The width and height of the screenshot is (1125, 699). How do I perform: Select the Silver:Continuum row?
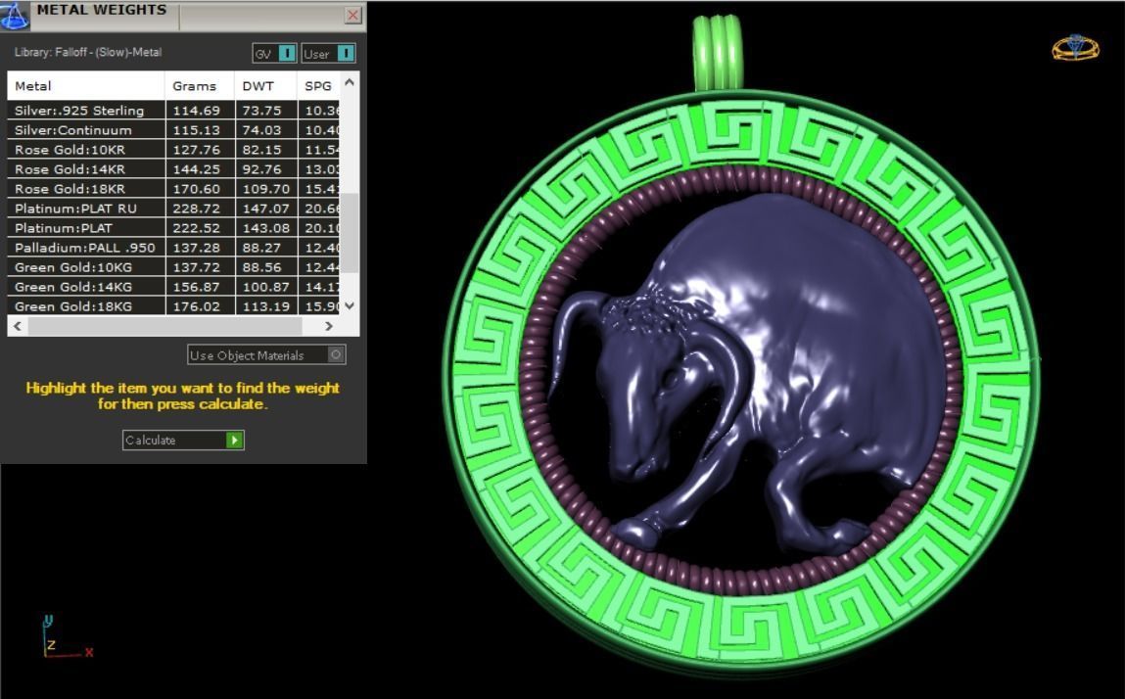pyautogui.click(x=173, y=130)
